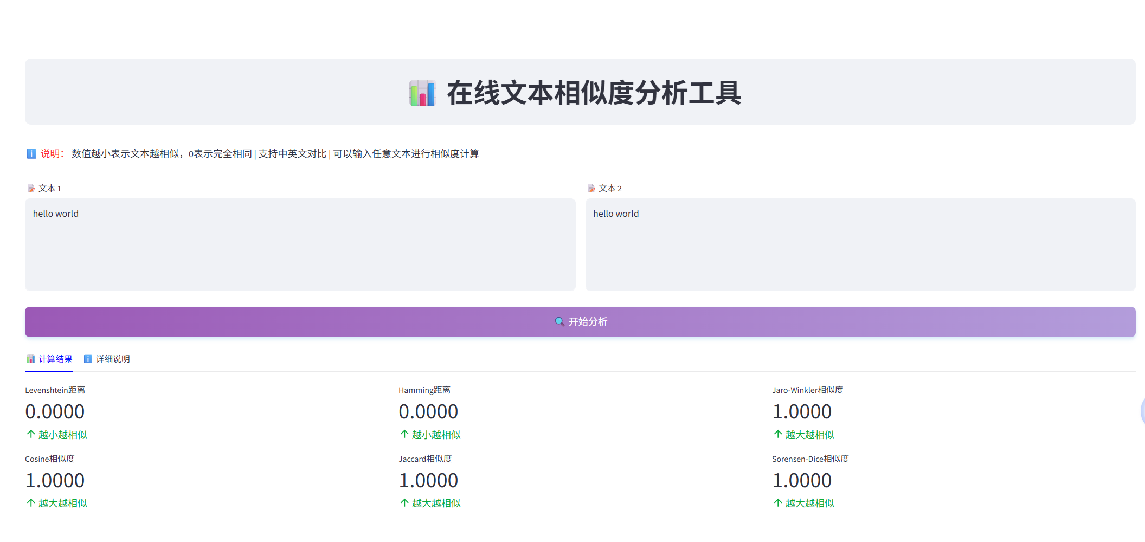Click inside the 文本 1 text area
Viewport: 1145px width, 542px height.
coord(298,244)
